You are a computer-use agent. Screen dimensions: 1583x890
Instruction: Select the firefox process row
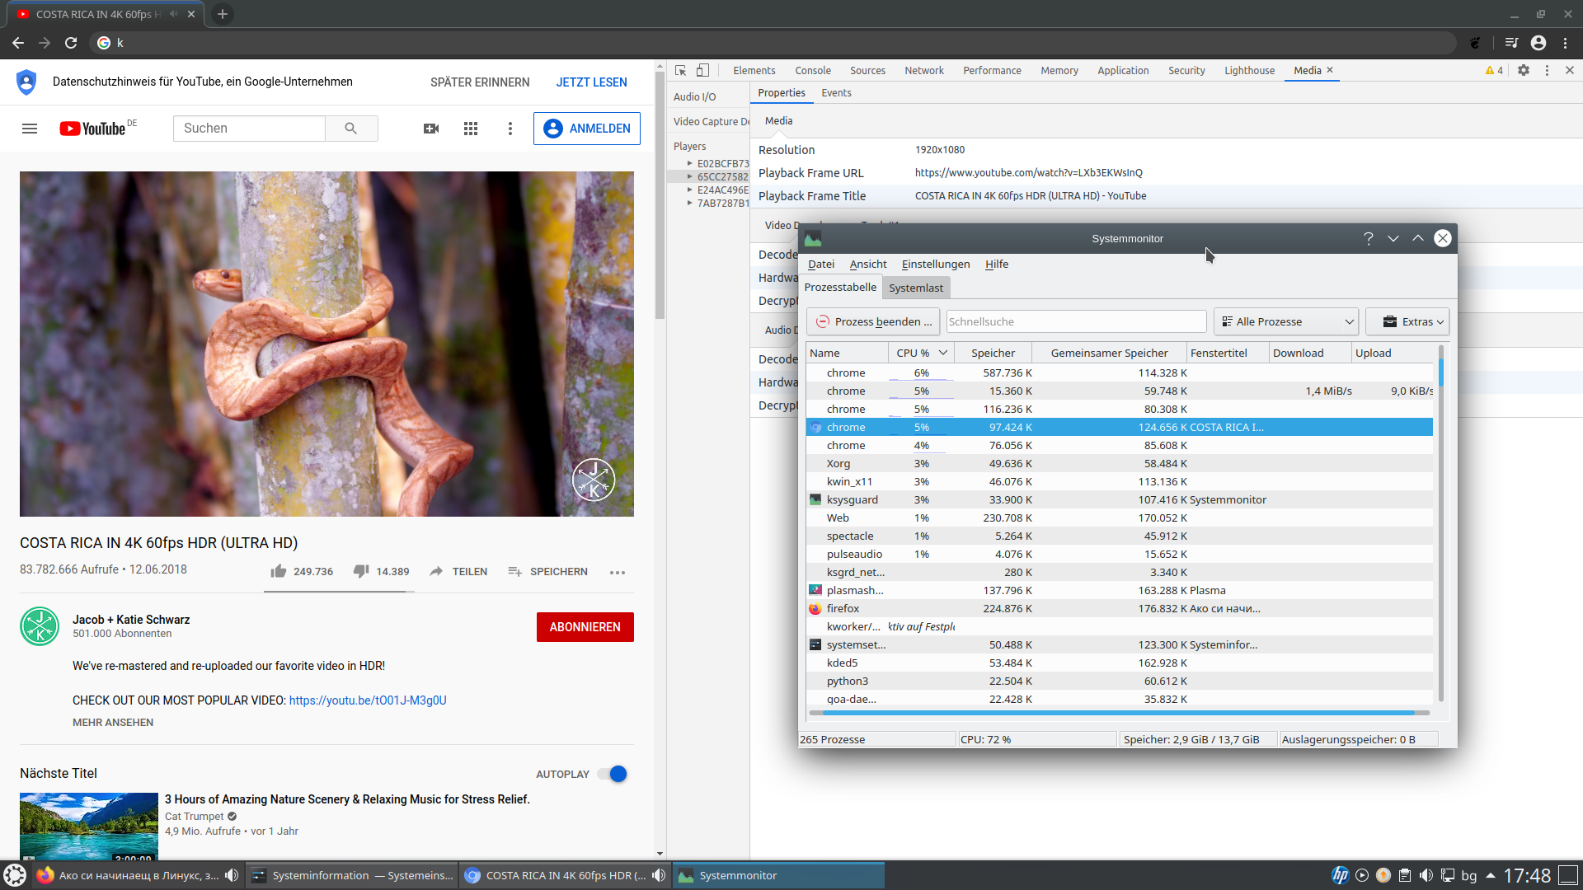pos(1119,608)
